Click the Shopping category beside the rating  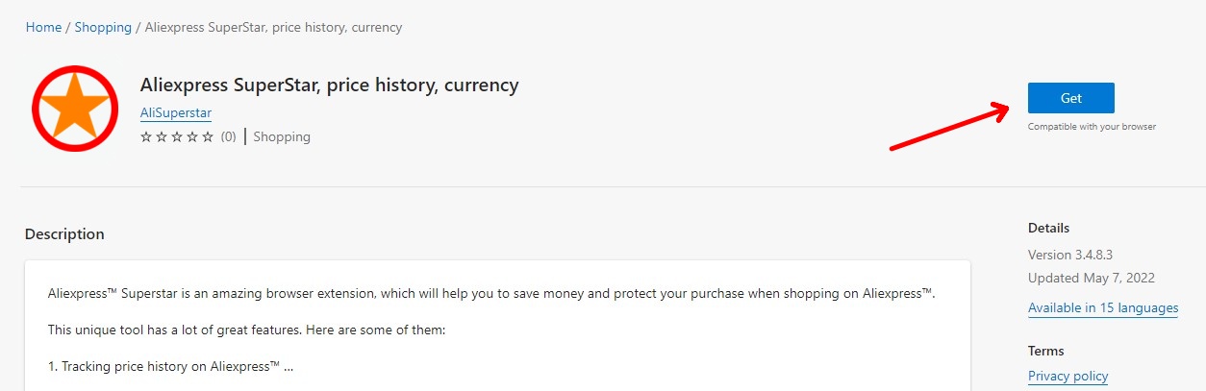click(x=282, y=137)
